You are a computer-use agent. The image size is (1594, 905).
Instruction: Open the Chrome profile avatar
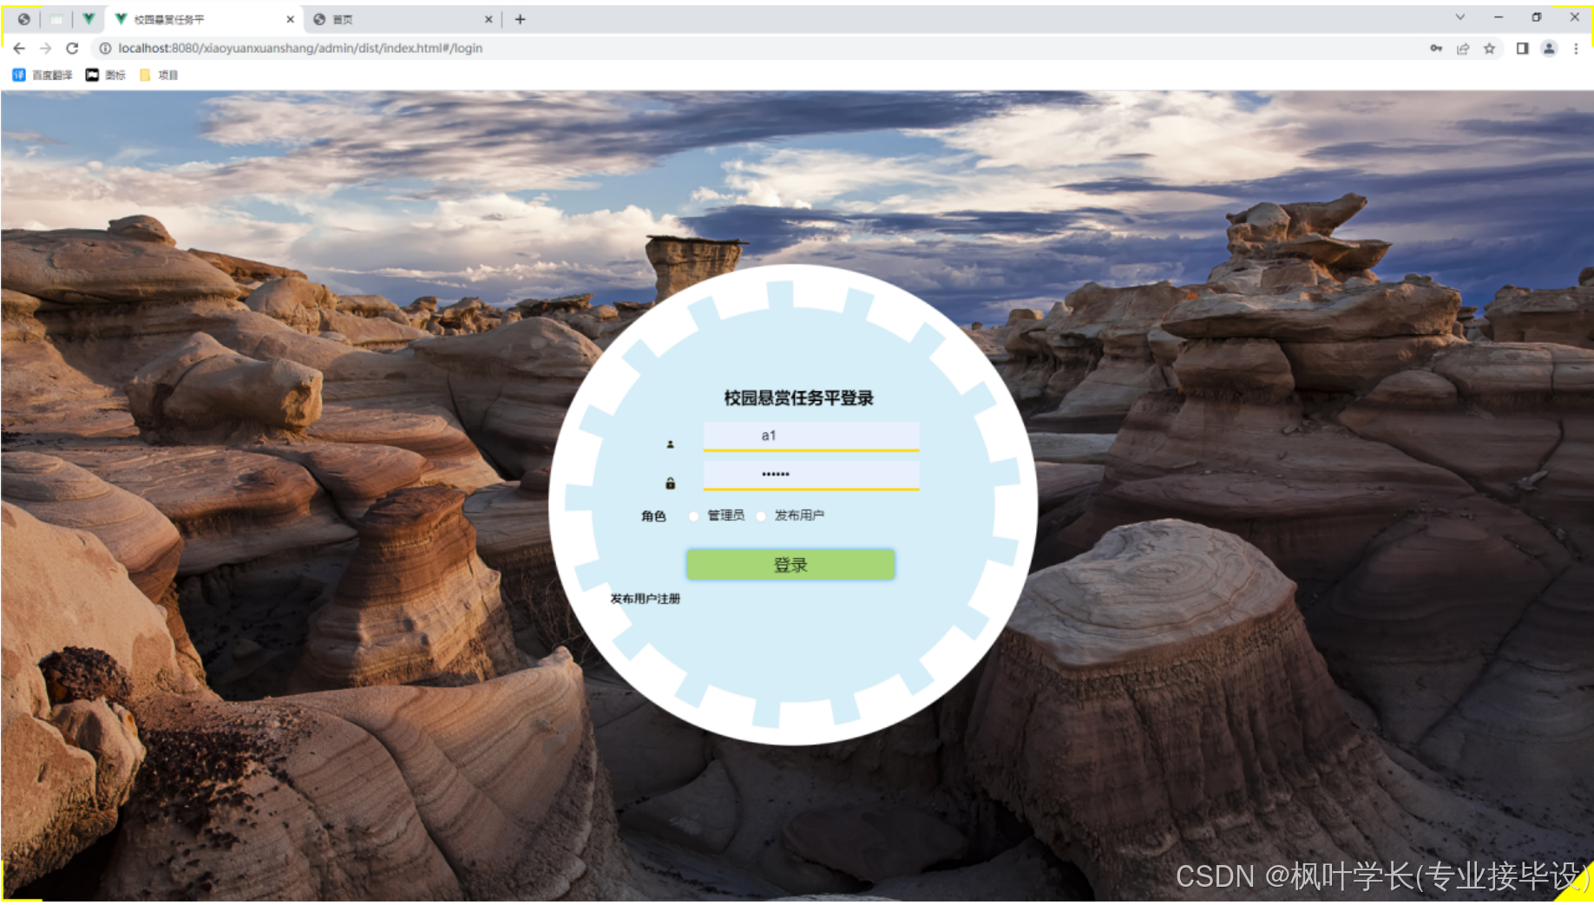pos(1549,49)
